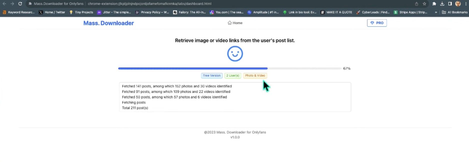The width and height of the screenshot is (469, 162).
Task: Click 'Total 211 post(s)' line
Action: [x=135, y=108]
